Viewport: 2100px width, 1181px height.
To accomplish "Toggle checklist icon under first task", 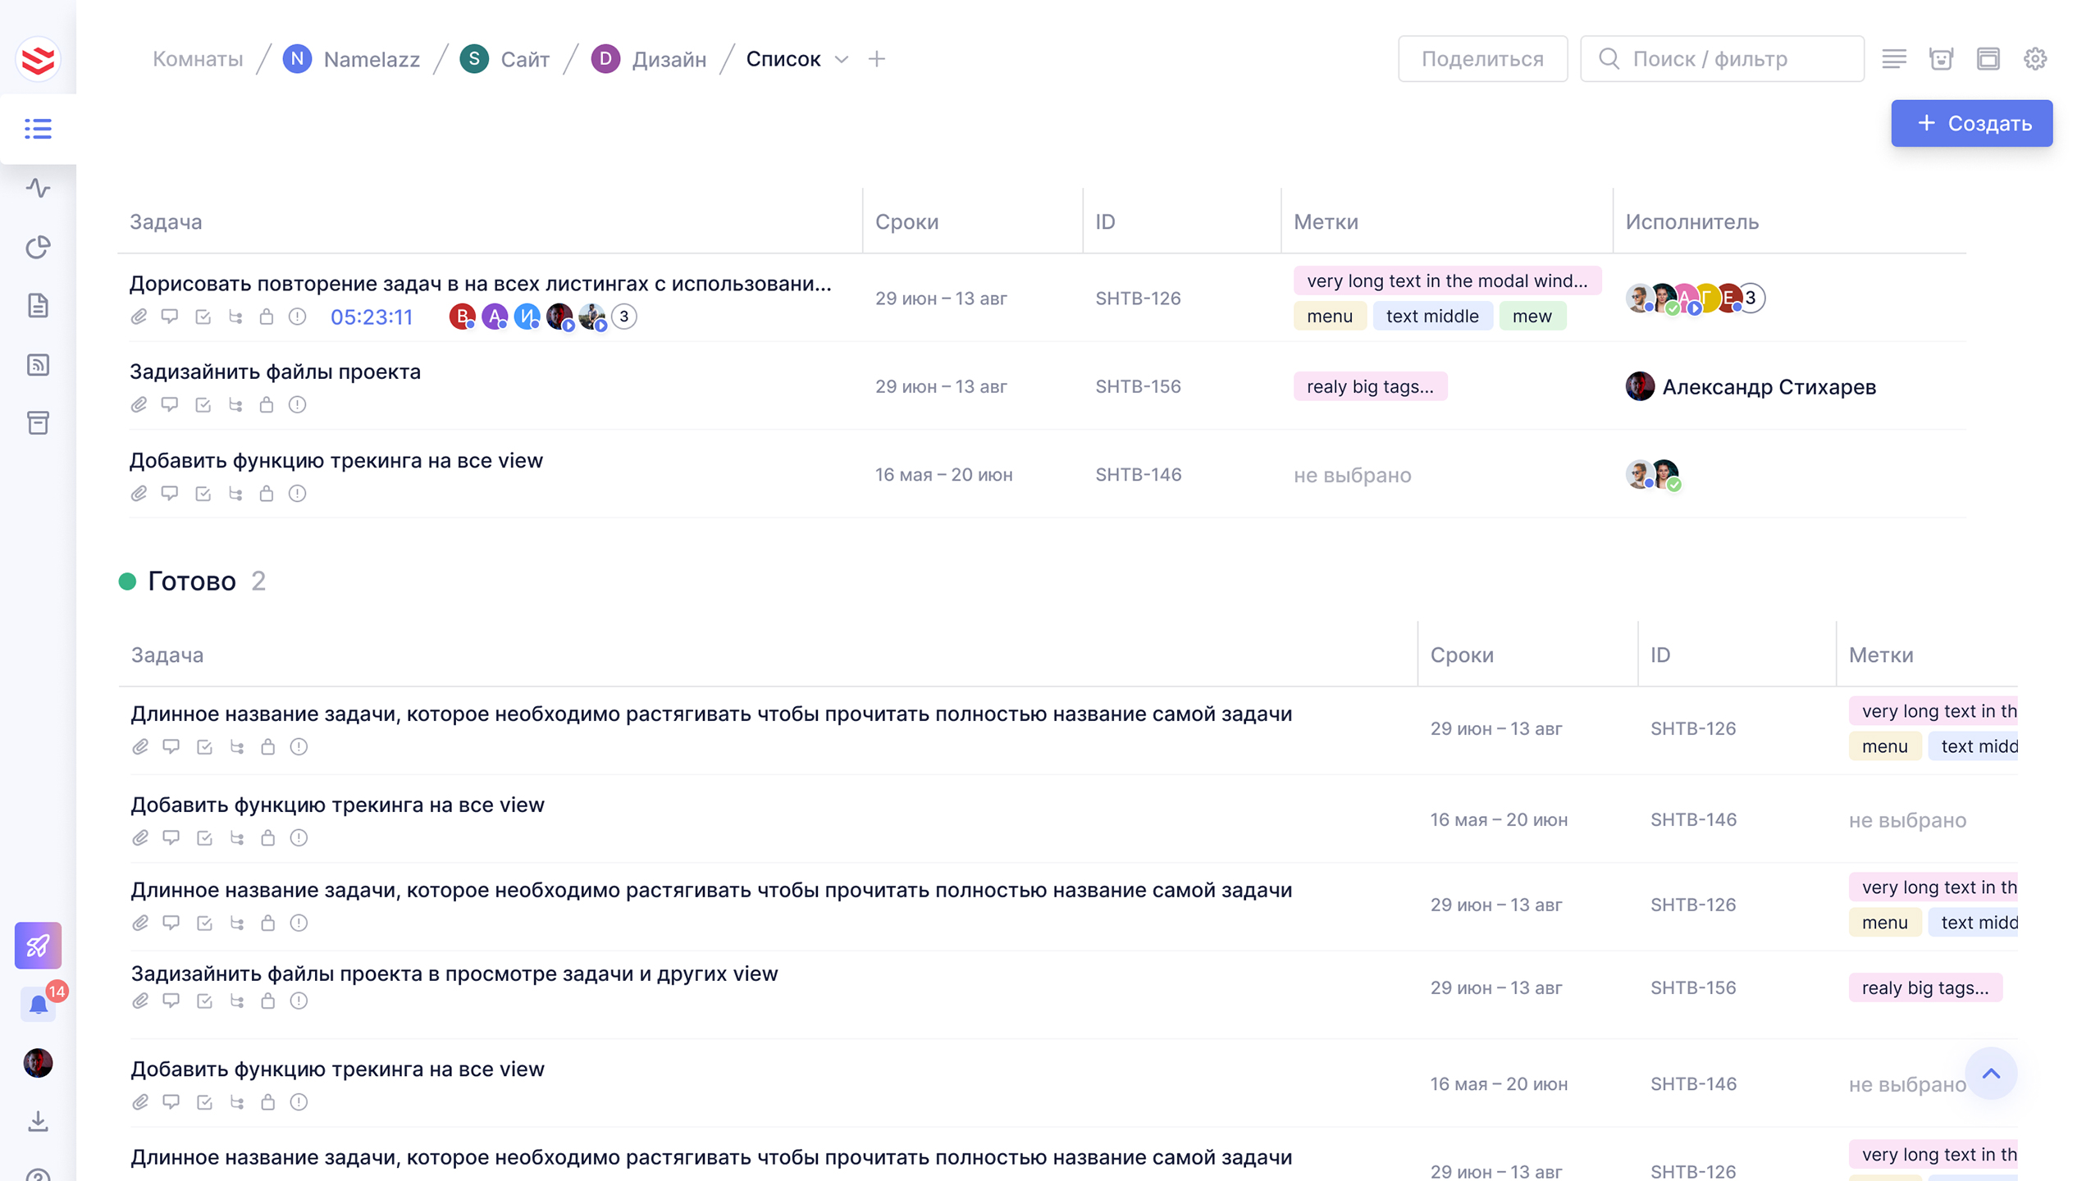I will click(x=203, y=317).
